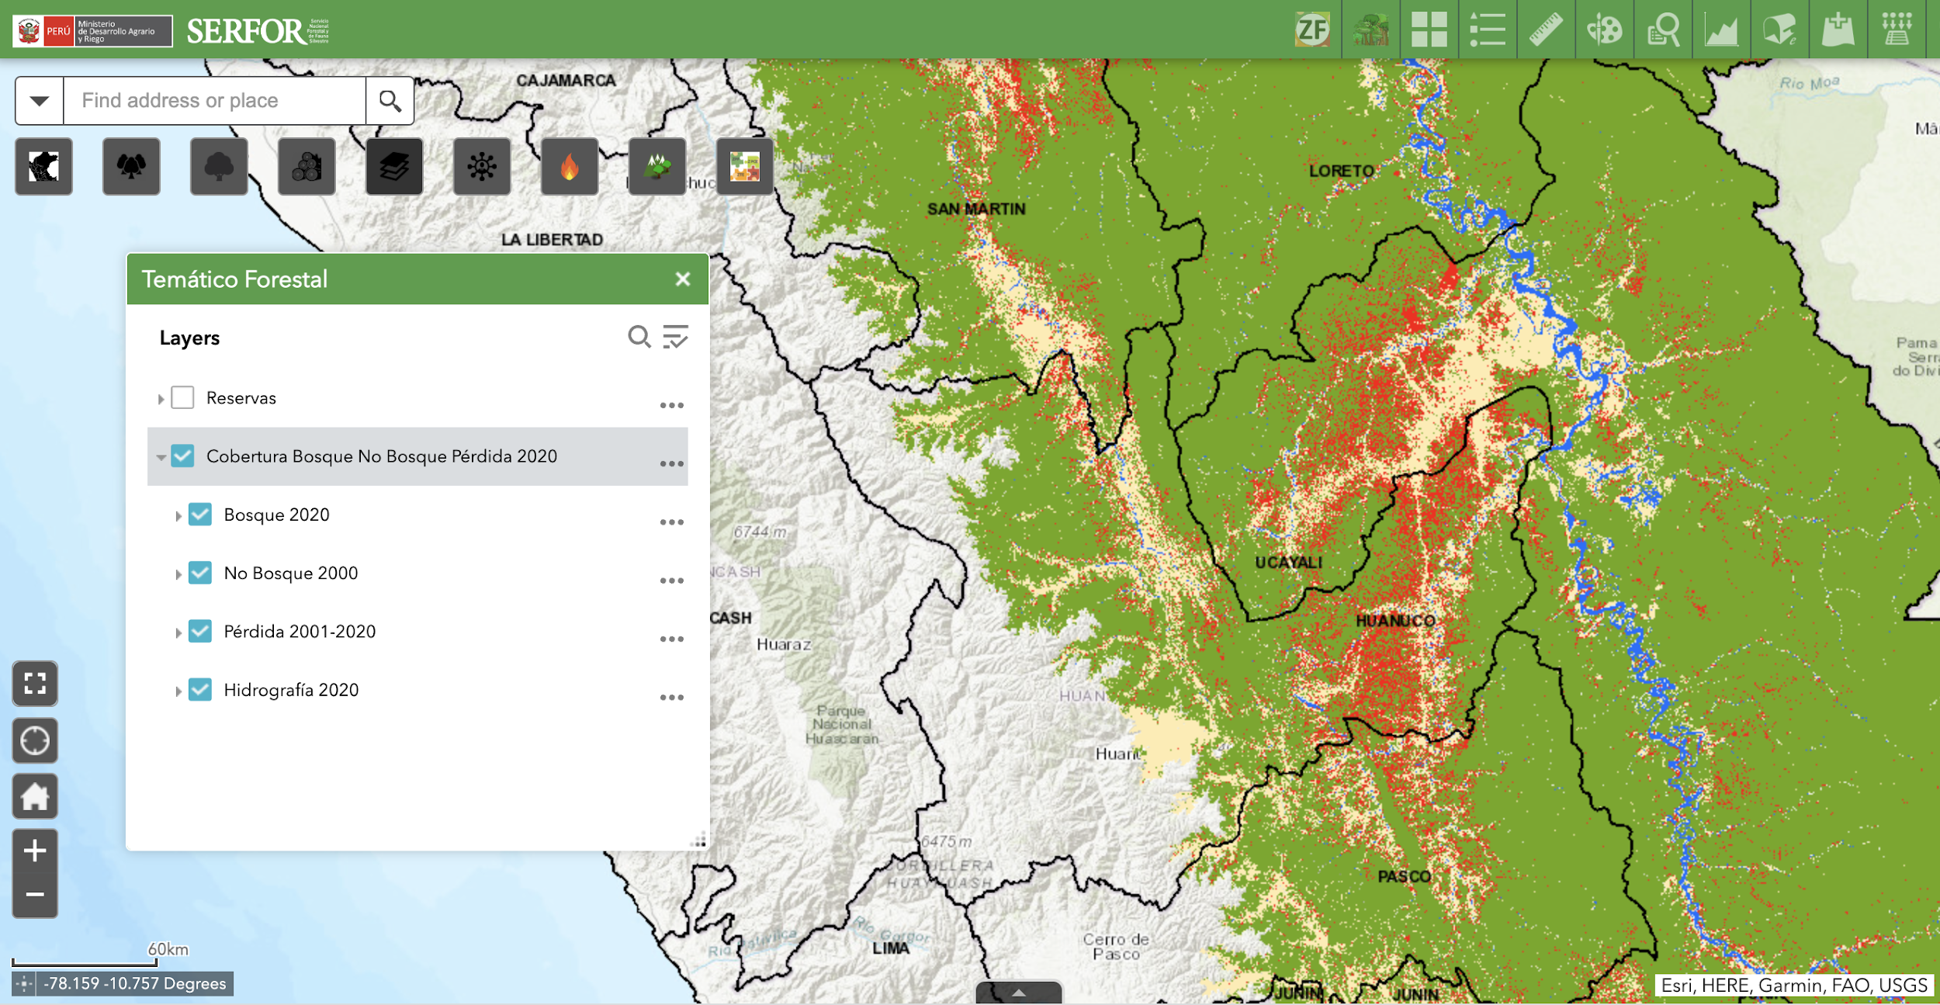Click the zoom in plus button
The height and width of the screenshot is (1005, 1940).
(35, 851)
